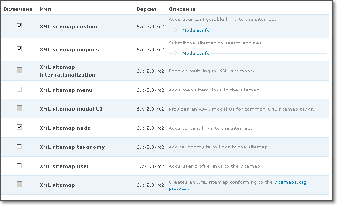Disable the XML sitemap engines module checkbox

pos(19,49)
